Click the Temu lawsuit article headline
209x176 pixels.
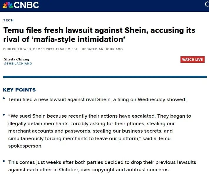tap(99, 34)
